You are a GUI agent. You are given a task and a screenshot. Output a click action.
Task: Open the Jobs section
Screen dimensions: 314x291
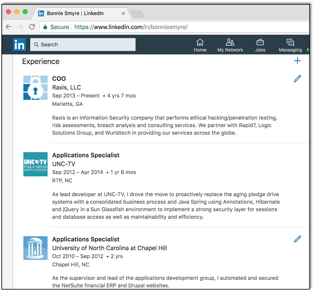pos(260,45)
